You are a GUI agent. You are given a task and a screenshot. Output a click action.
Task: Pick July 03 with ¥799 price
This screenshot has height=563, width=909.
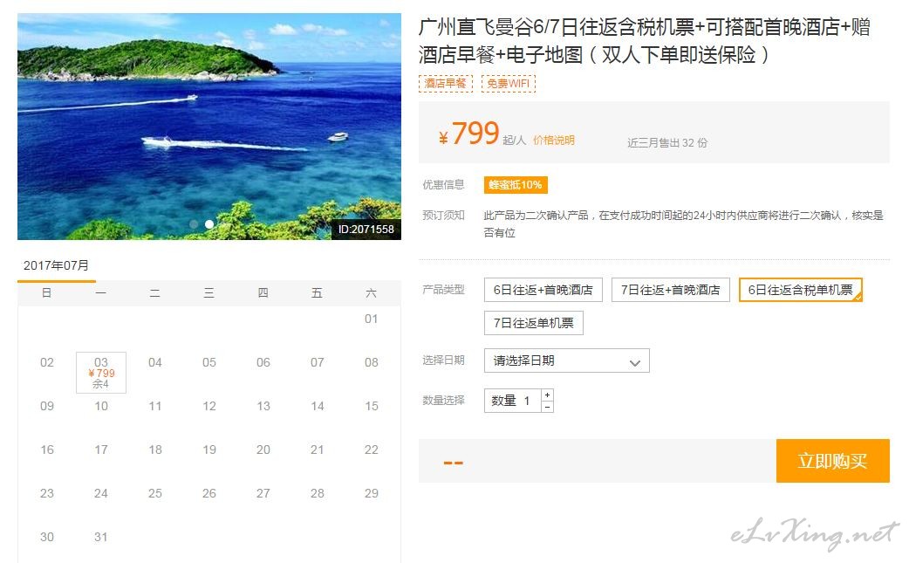click(101, 372)
